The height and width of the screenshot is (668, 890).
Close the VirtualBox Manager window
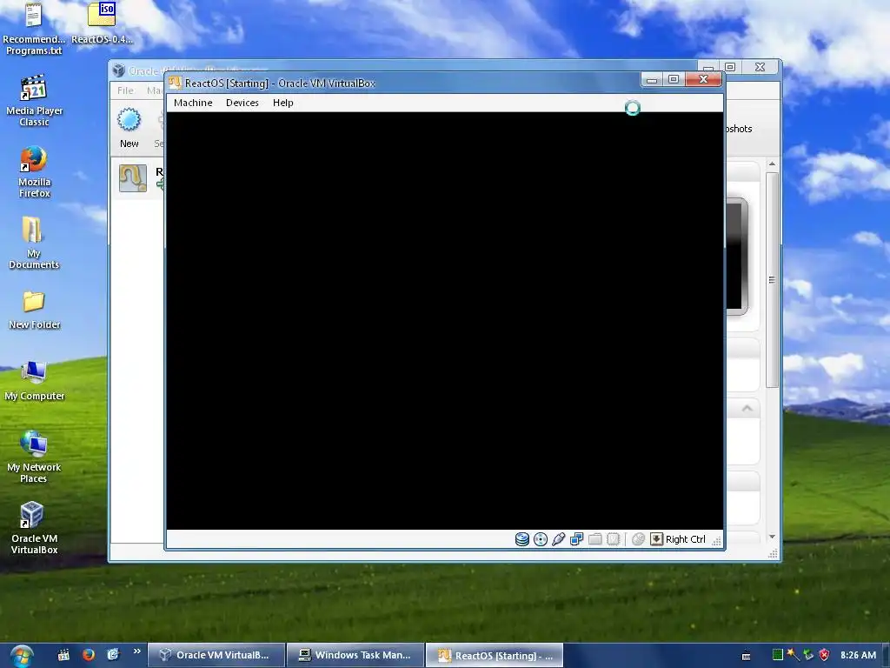tap(760, 67)
